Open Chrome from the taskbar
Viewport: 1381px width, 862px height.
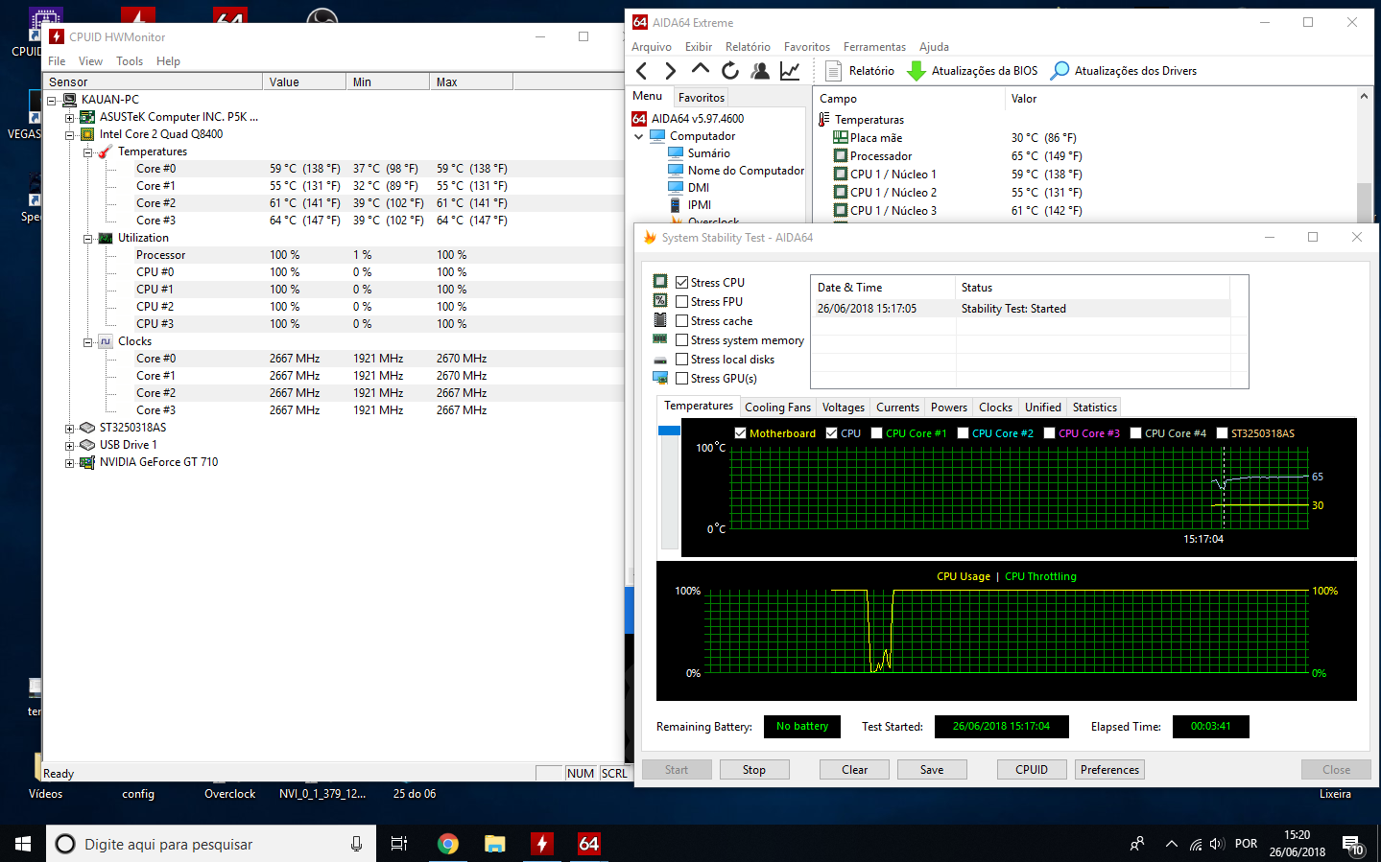[x=447, y=844]
